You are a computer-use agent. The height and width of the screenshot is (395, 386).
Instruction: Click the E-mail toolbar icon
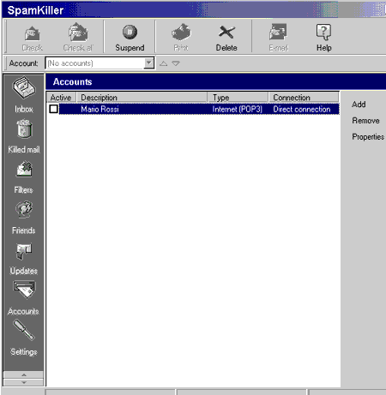[279, 38]
